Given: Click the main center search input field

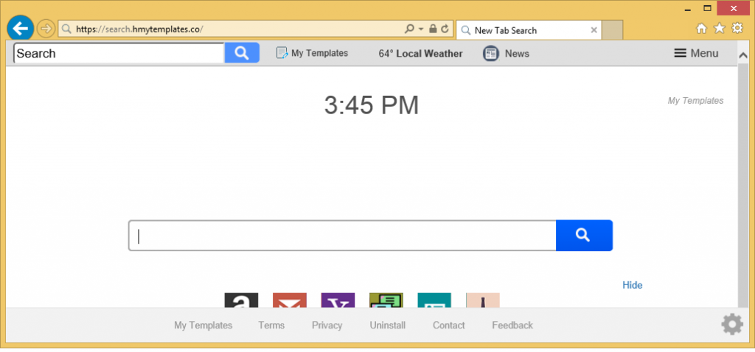Looking at the screenshot, I should tap(343, 236).
